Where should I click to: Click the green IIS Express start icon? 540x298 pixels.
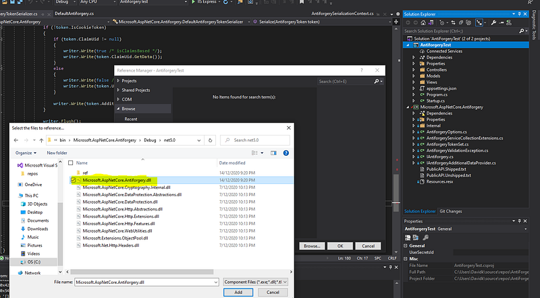point(193,2)
